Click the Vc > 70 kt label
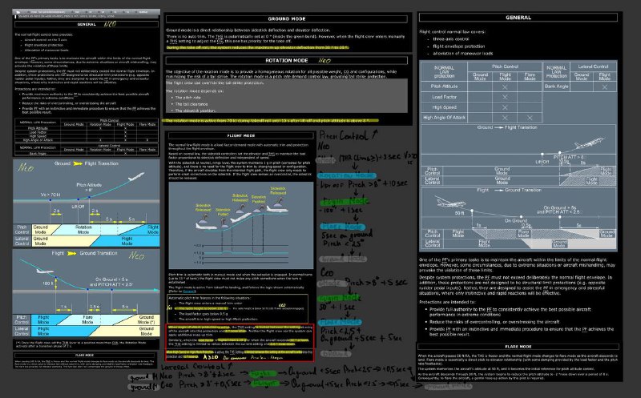The image size is (641, 398). pos(50,195)
